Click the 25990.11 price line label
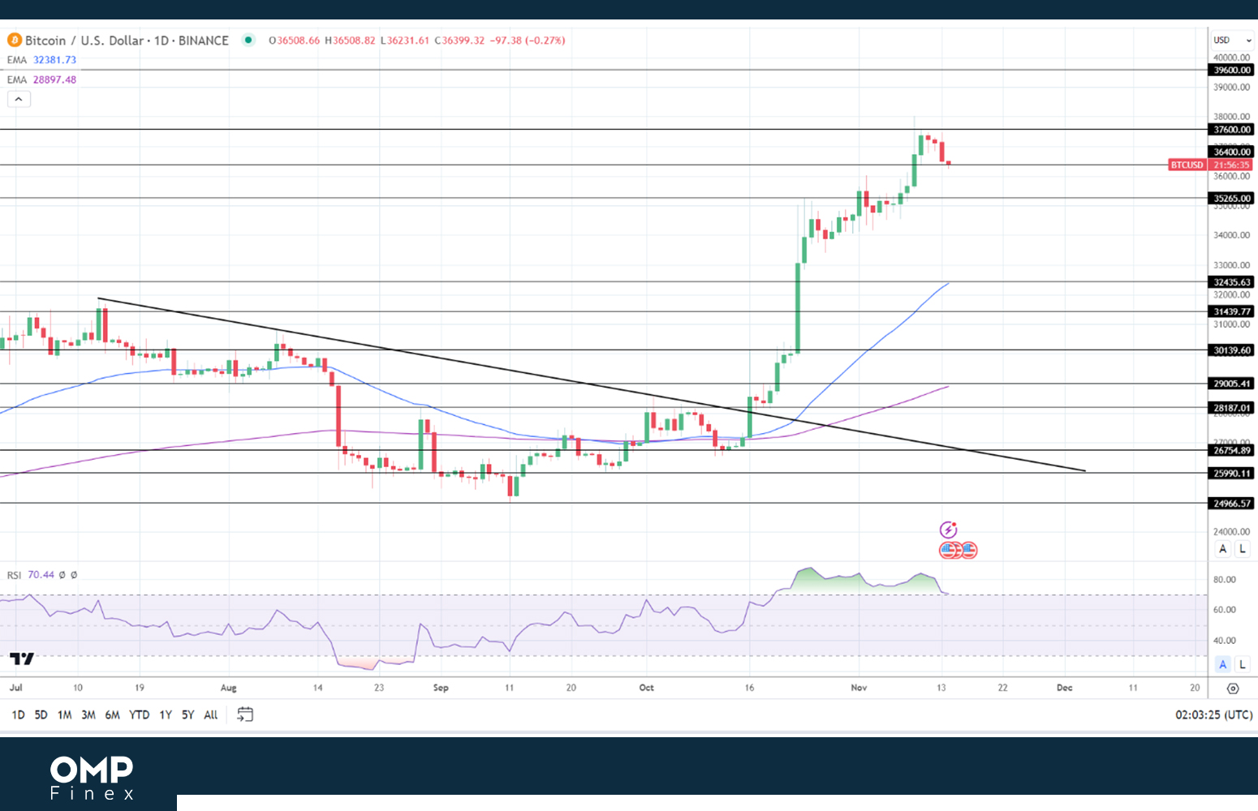 pyautogui.click(x=1231, y=474)
